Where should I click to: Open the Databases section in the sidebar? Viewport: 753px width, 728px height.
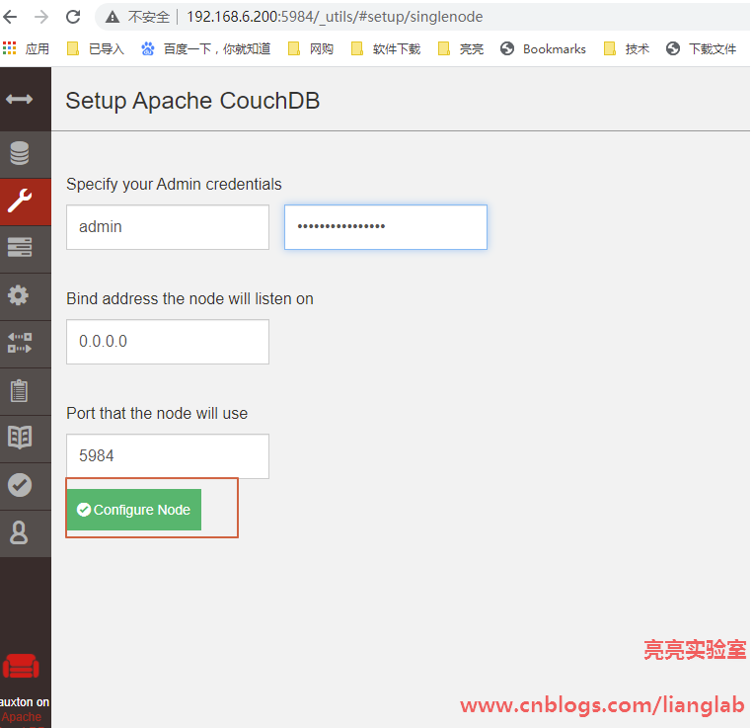coord(20,154)
